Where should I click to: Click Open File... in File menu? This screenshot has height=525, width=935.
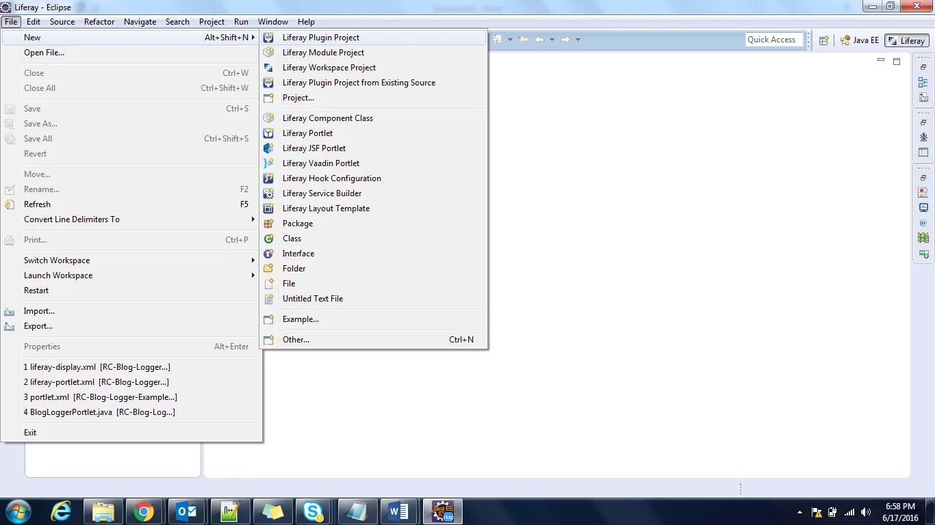(x=131, y=53)
